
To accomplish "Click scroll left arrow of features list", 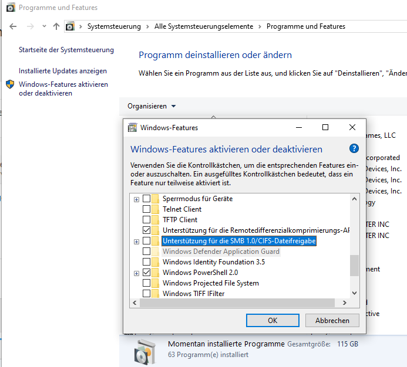I will pos(134,303).
